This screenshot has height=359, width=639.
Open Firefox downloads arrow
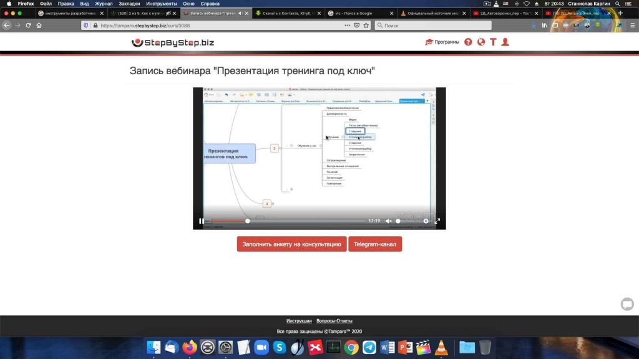(x=534, y=25)
